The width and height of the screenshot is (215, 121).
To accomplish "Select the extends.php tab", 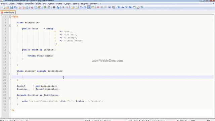I will 8,12.
